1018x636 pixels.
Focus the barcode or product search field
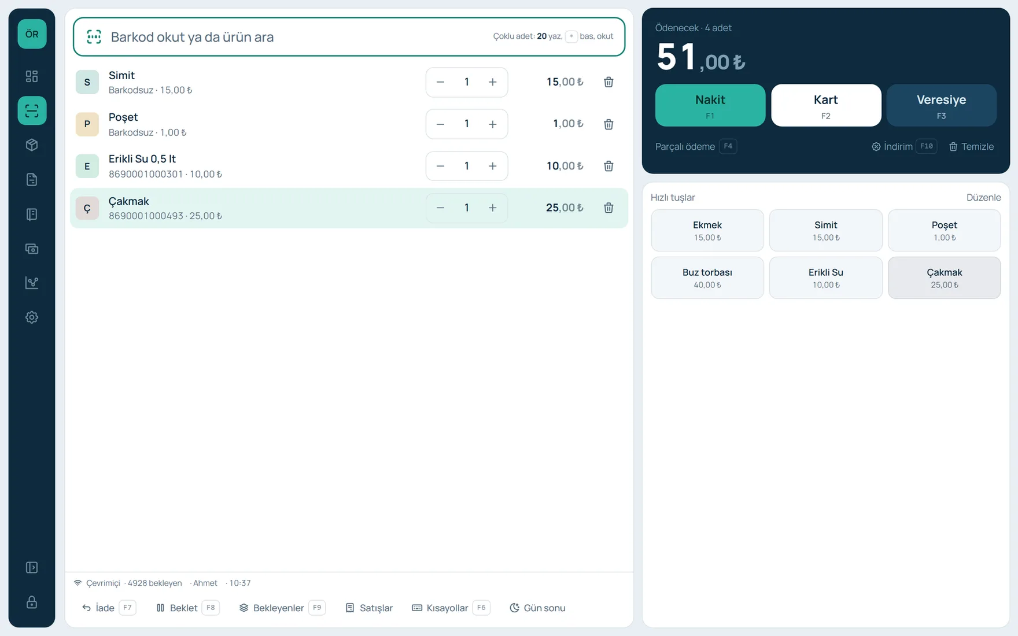tap(349, 37)
